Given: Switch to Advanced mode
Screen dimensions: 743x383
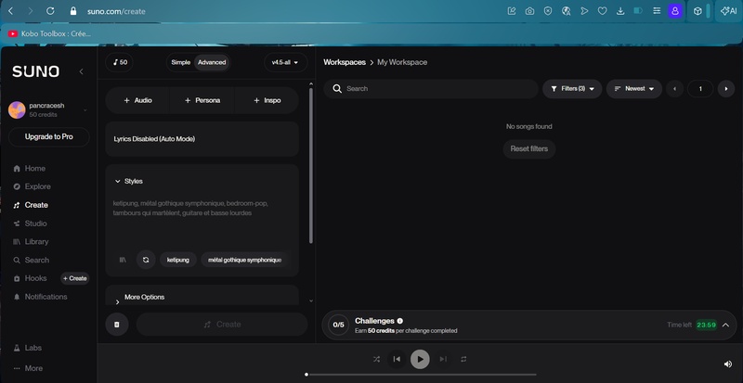Looking at the screenshot, I should pos(212,62).
